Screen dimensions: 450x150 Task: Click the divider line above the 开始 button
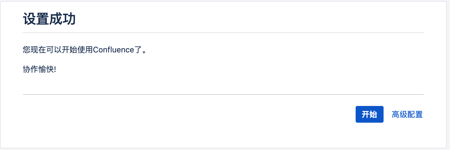point(223,95)
